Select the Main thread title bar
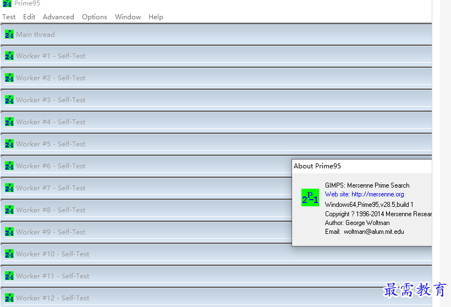Viewport: 451px width, 307px height. point(216,34)
